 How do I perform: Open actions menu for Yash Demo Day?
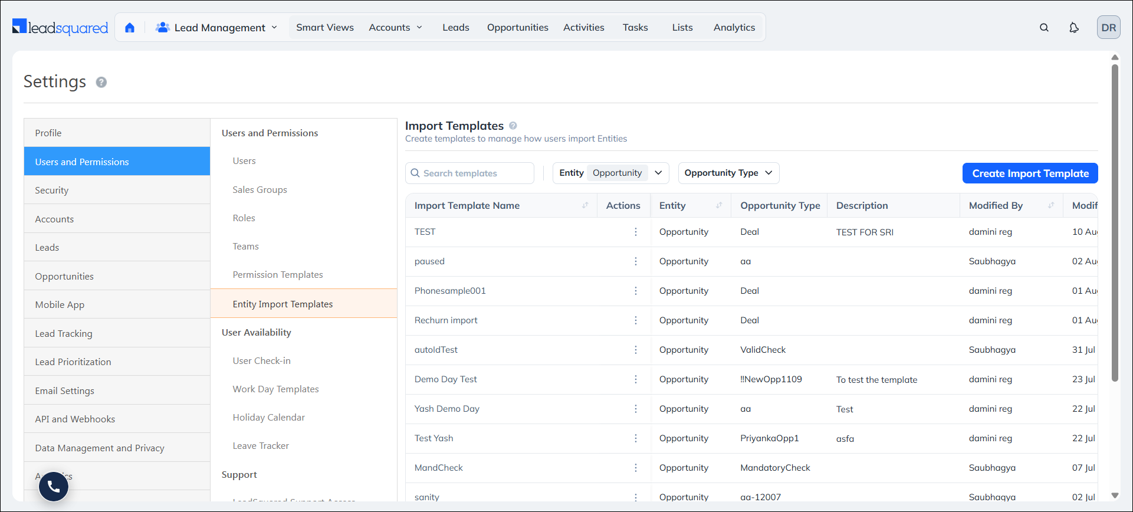(636, 409)
